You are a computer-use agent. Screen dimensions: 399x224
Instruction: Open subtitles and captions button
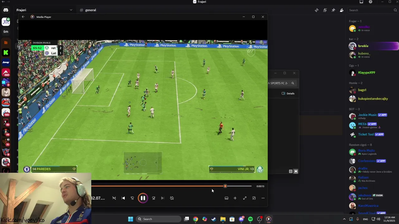[226, 198]
